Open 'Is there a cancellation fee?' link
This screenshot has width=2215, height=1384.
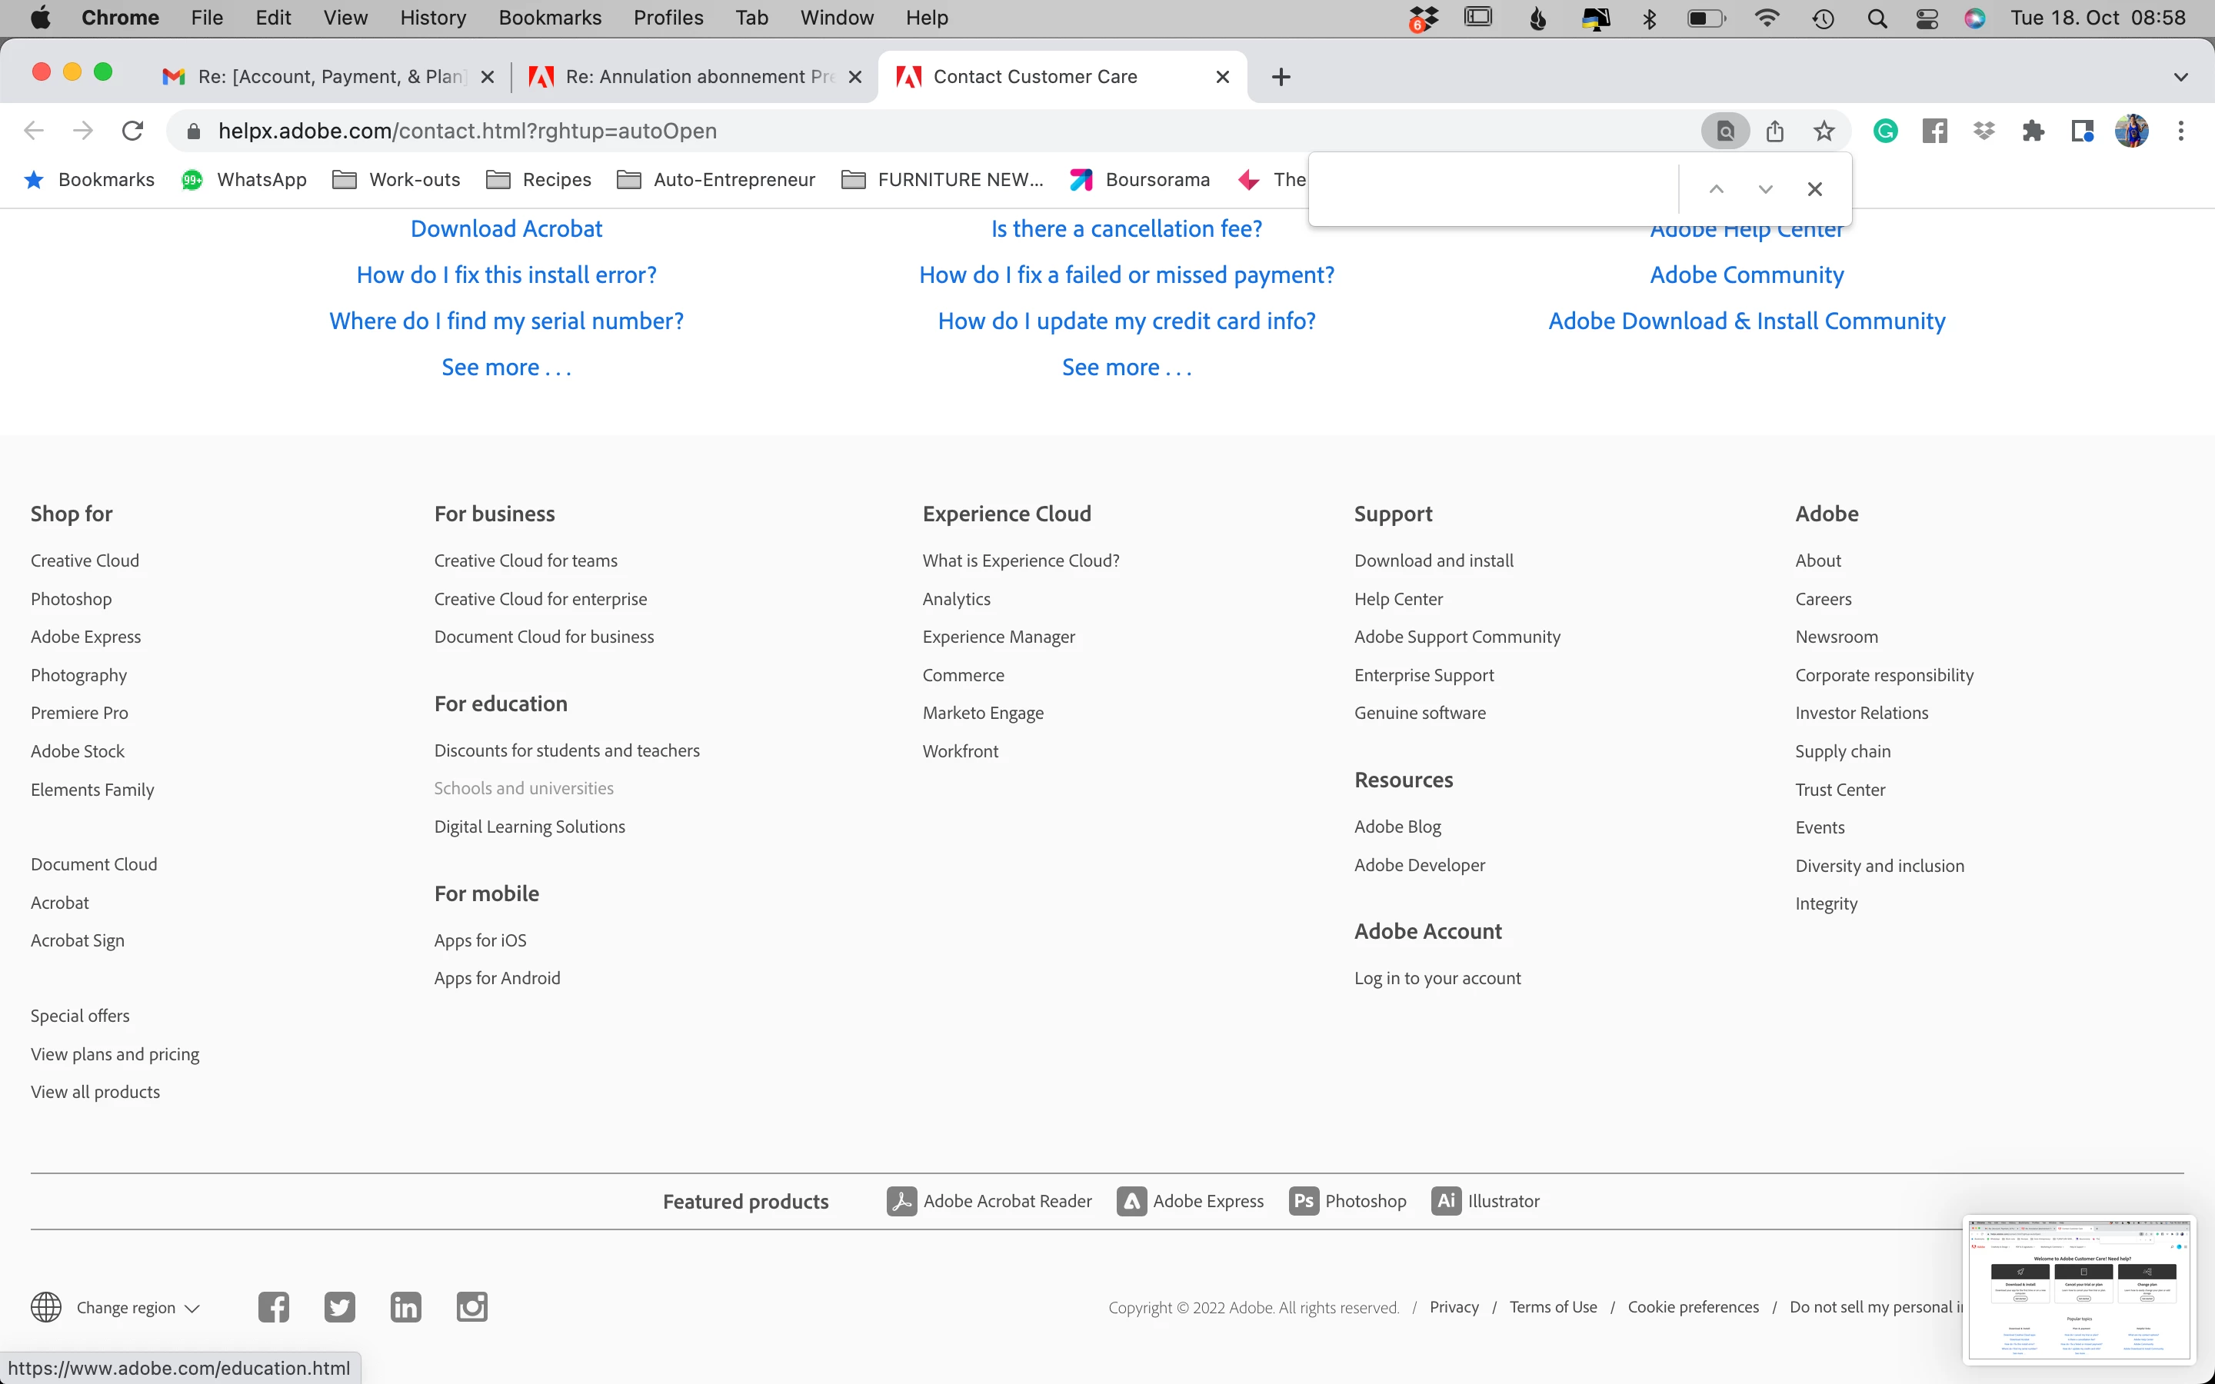click(x=1126, y=229)
